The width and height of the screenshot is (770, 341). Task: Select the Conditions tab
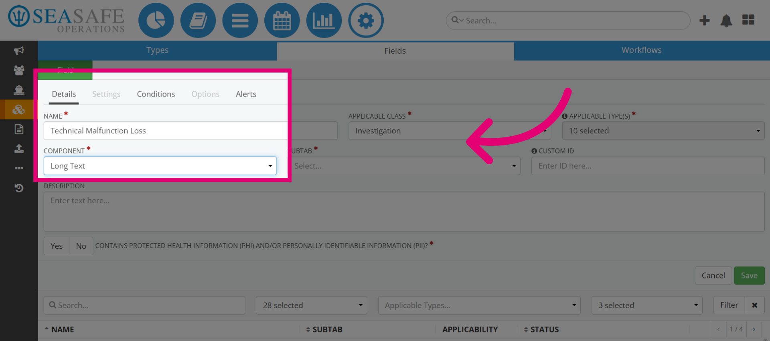coord(156,94)
